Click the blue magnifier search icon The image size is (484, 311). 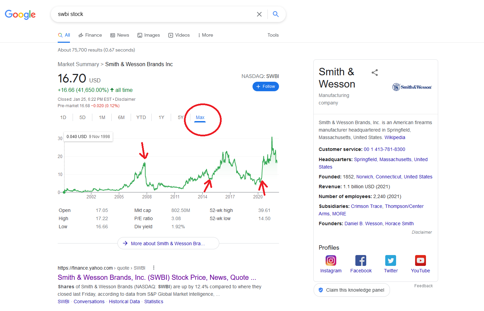click(276, 14)
